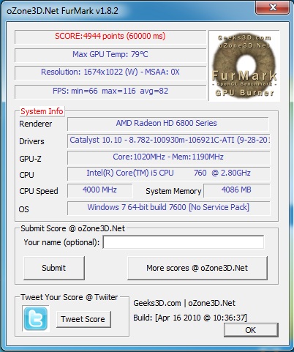Click the FPS min max avg field
This screenshot has height=352, width=294.
110,91
